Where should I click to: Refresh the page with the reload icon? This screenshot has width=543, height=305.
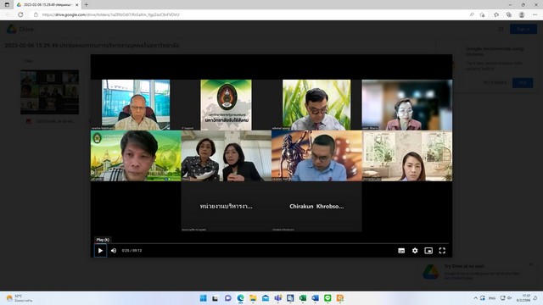(20, 14)
